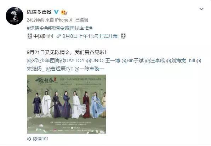View the Thailand fan meeting poster image
Image resolution: width=211 pixels, height=146 pixels.
(66, 104)
